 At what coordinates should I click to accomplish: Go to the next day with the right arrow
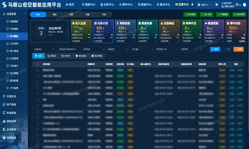click(x=66, y=31)
